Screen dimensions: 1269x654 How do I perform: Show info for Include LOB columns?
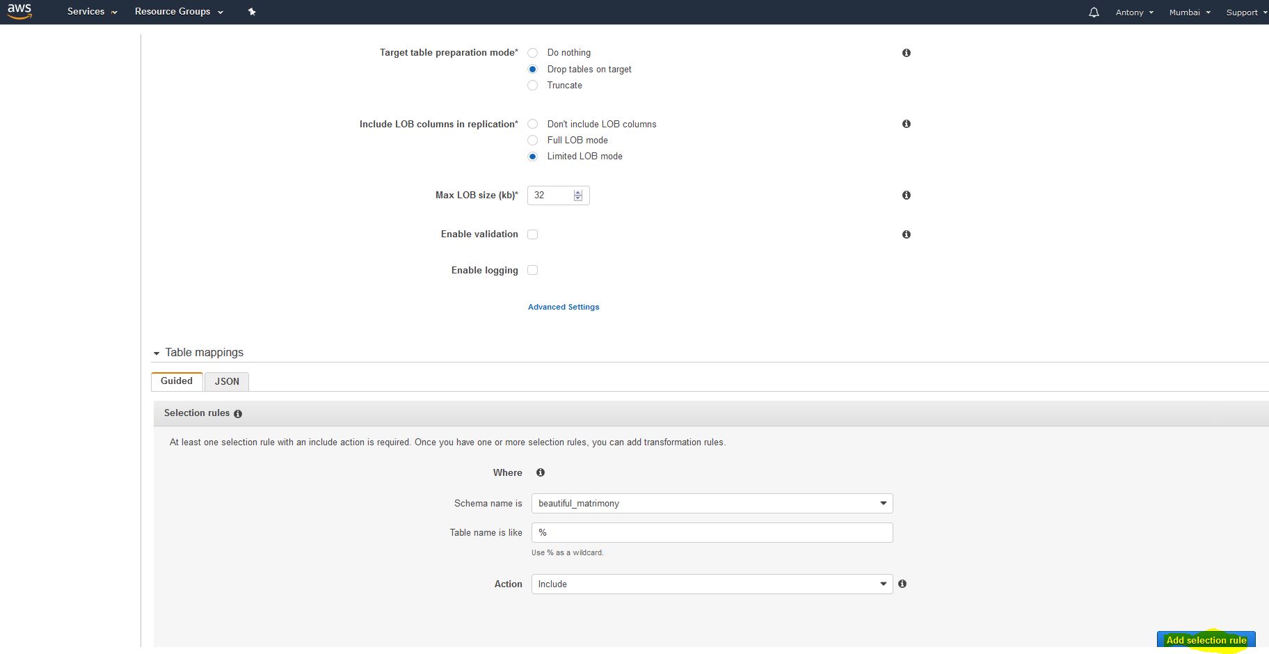906,124
